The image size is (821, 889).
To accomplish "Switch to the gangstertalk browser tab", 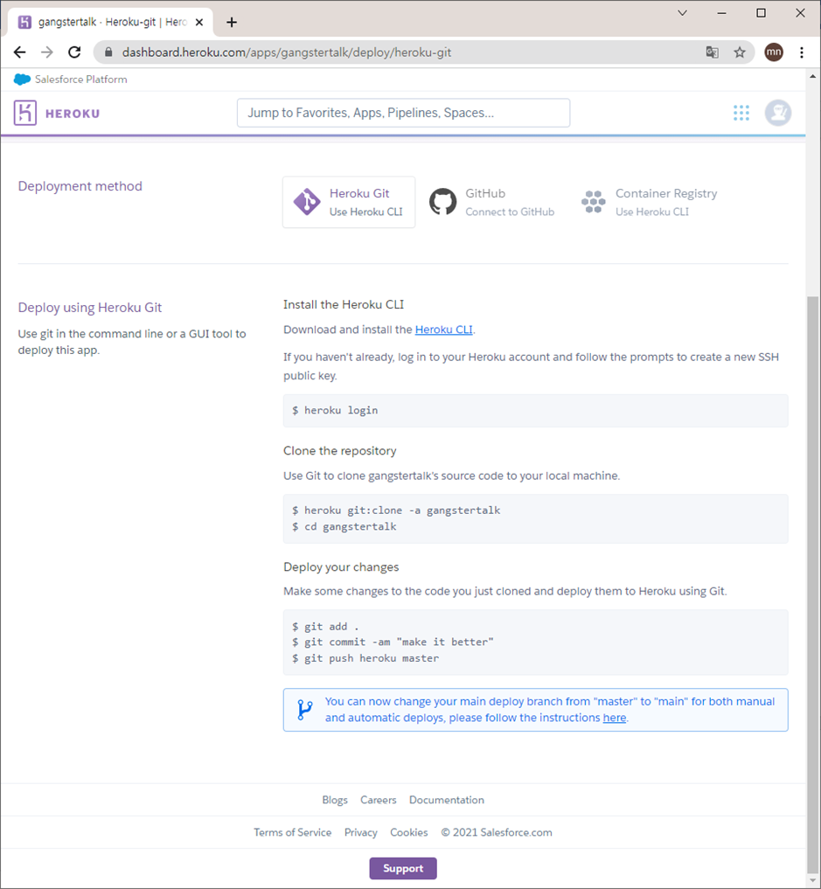I will click(105, 22).
